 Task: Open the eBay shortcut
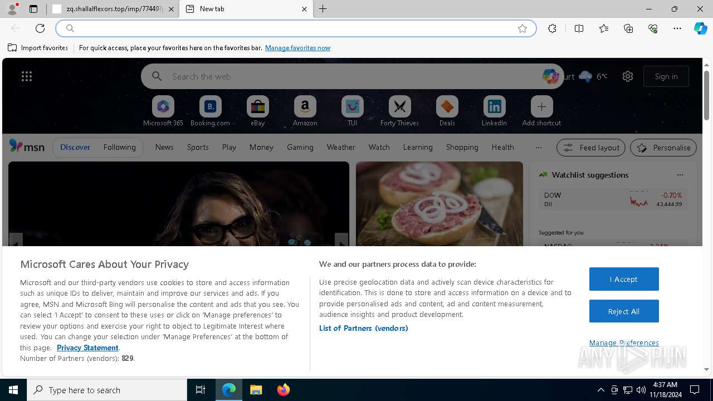257,111
